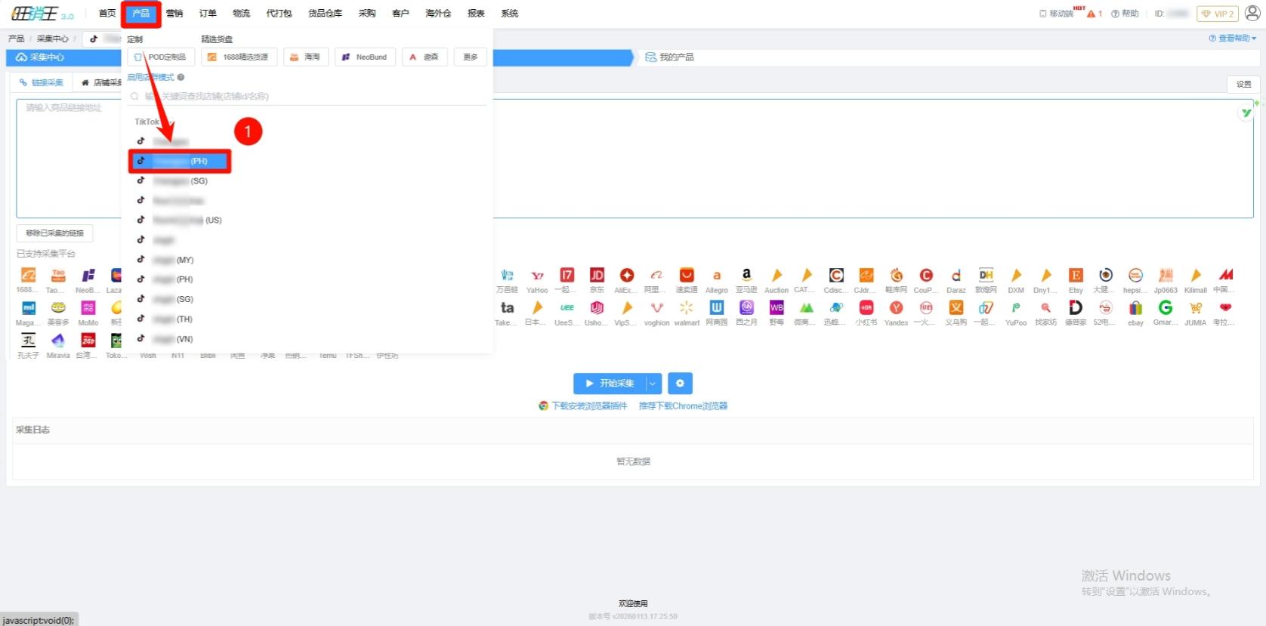Click the Yandex platform icon
This screenshot has height=626, width=1266.
(896, 308)
